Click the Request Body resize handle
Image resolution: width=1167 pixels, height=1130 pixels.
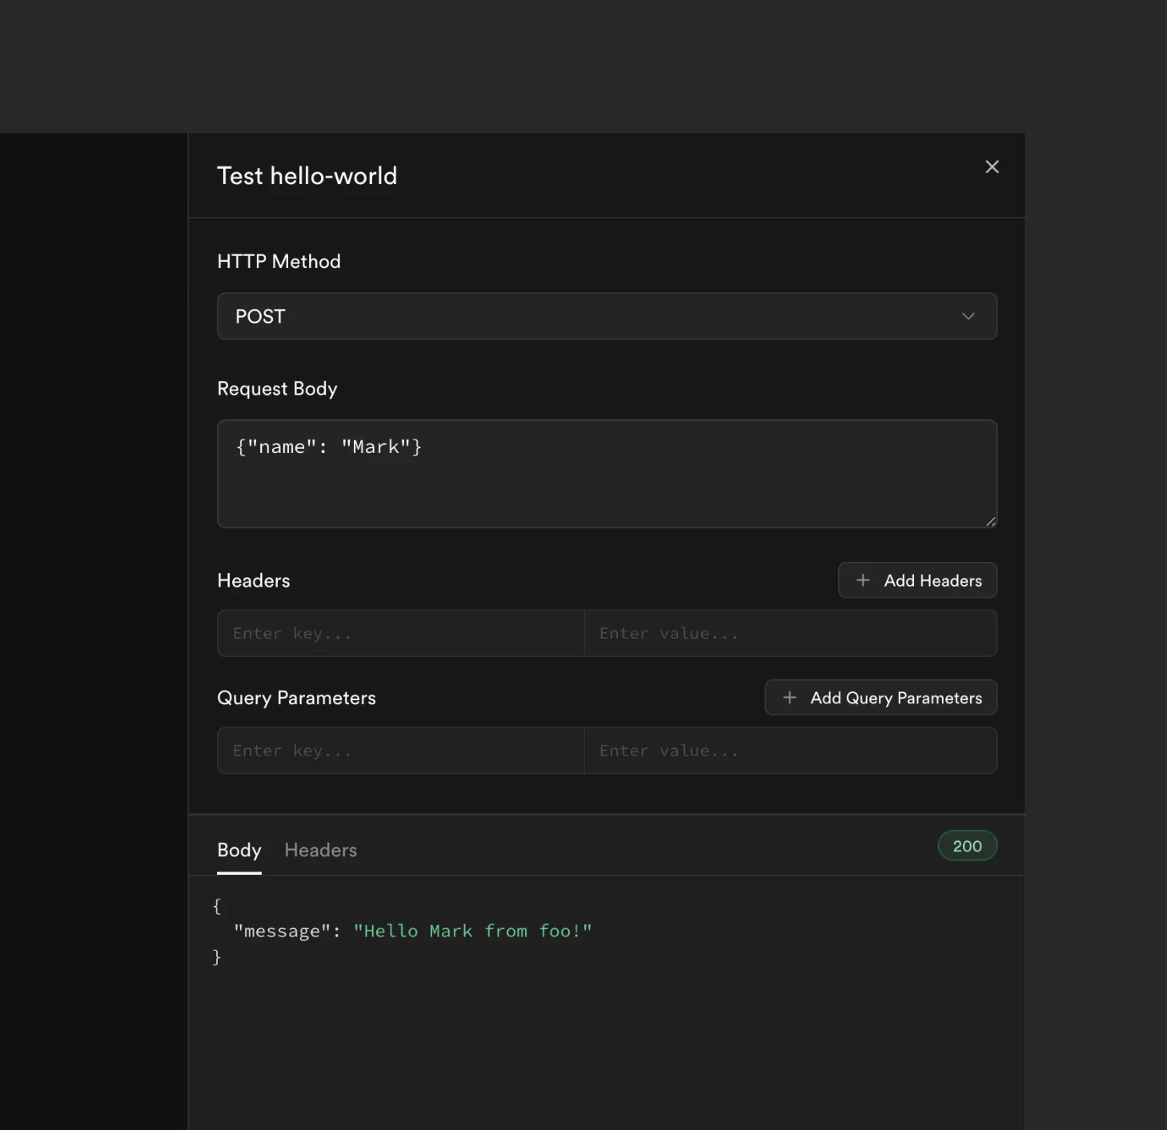point(990,521)
